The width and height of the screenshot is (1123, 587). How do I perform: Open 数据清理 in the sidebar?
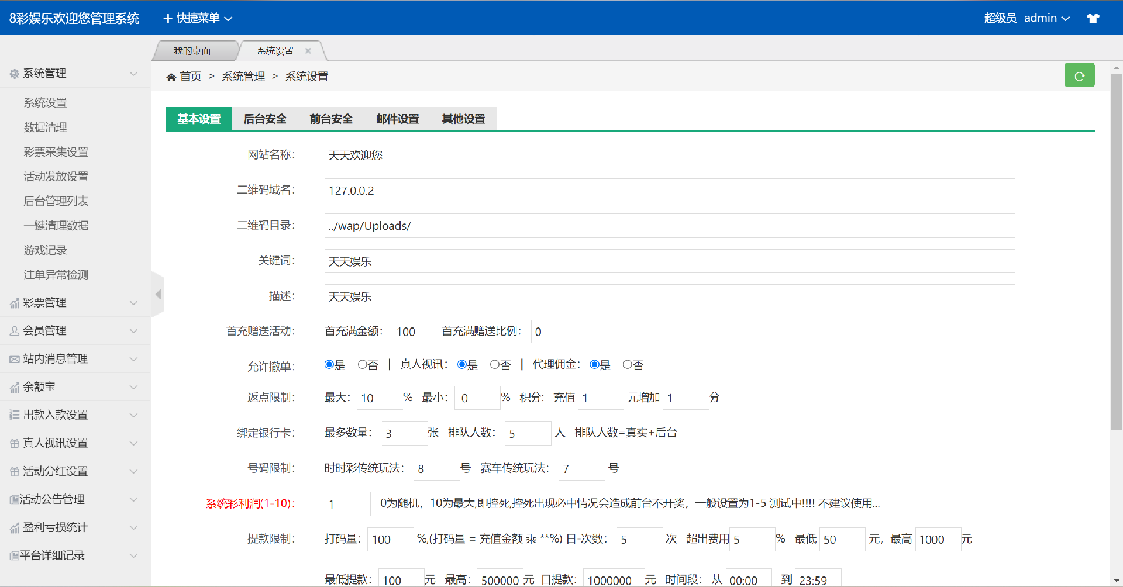tap(45, 127)
